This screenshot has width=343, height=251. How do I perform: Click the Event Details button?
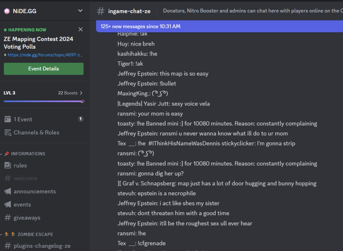tap(44, 69)
